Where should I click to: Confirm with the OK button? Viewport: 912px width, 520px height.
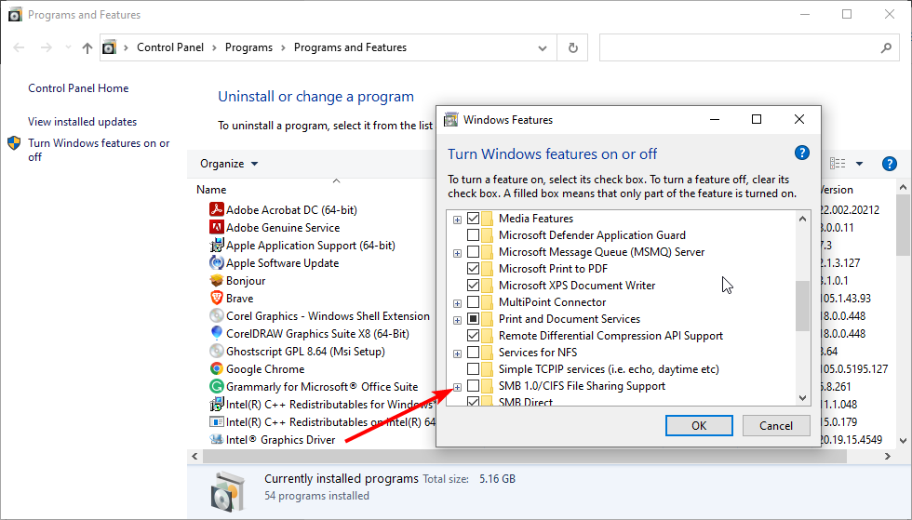click(699, 426)
